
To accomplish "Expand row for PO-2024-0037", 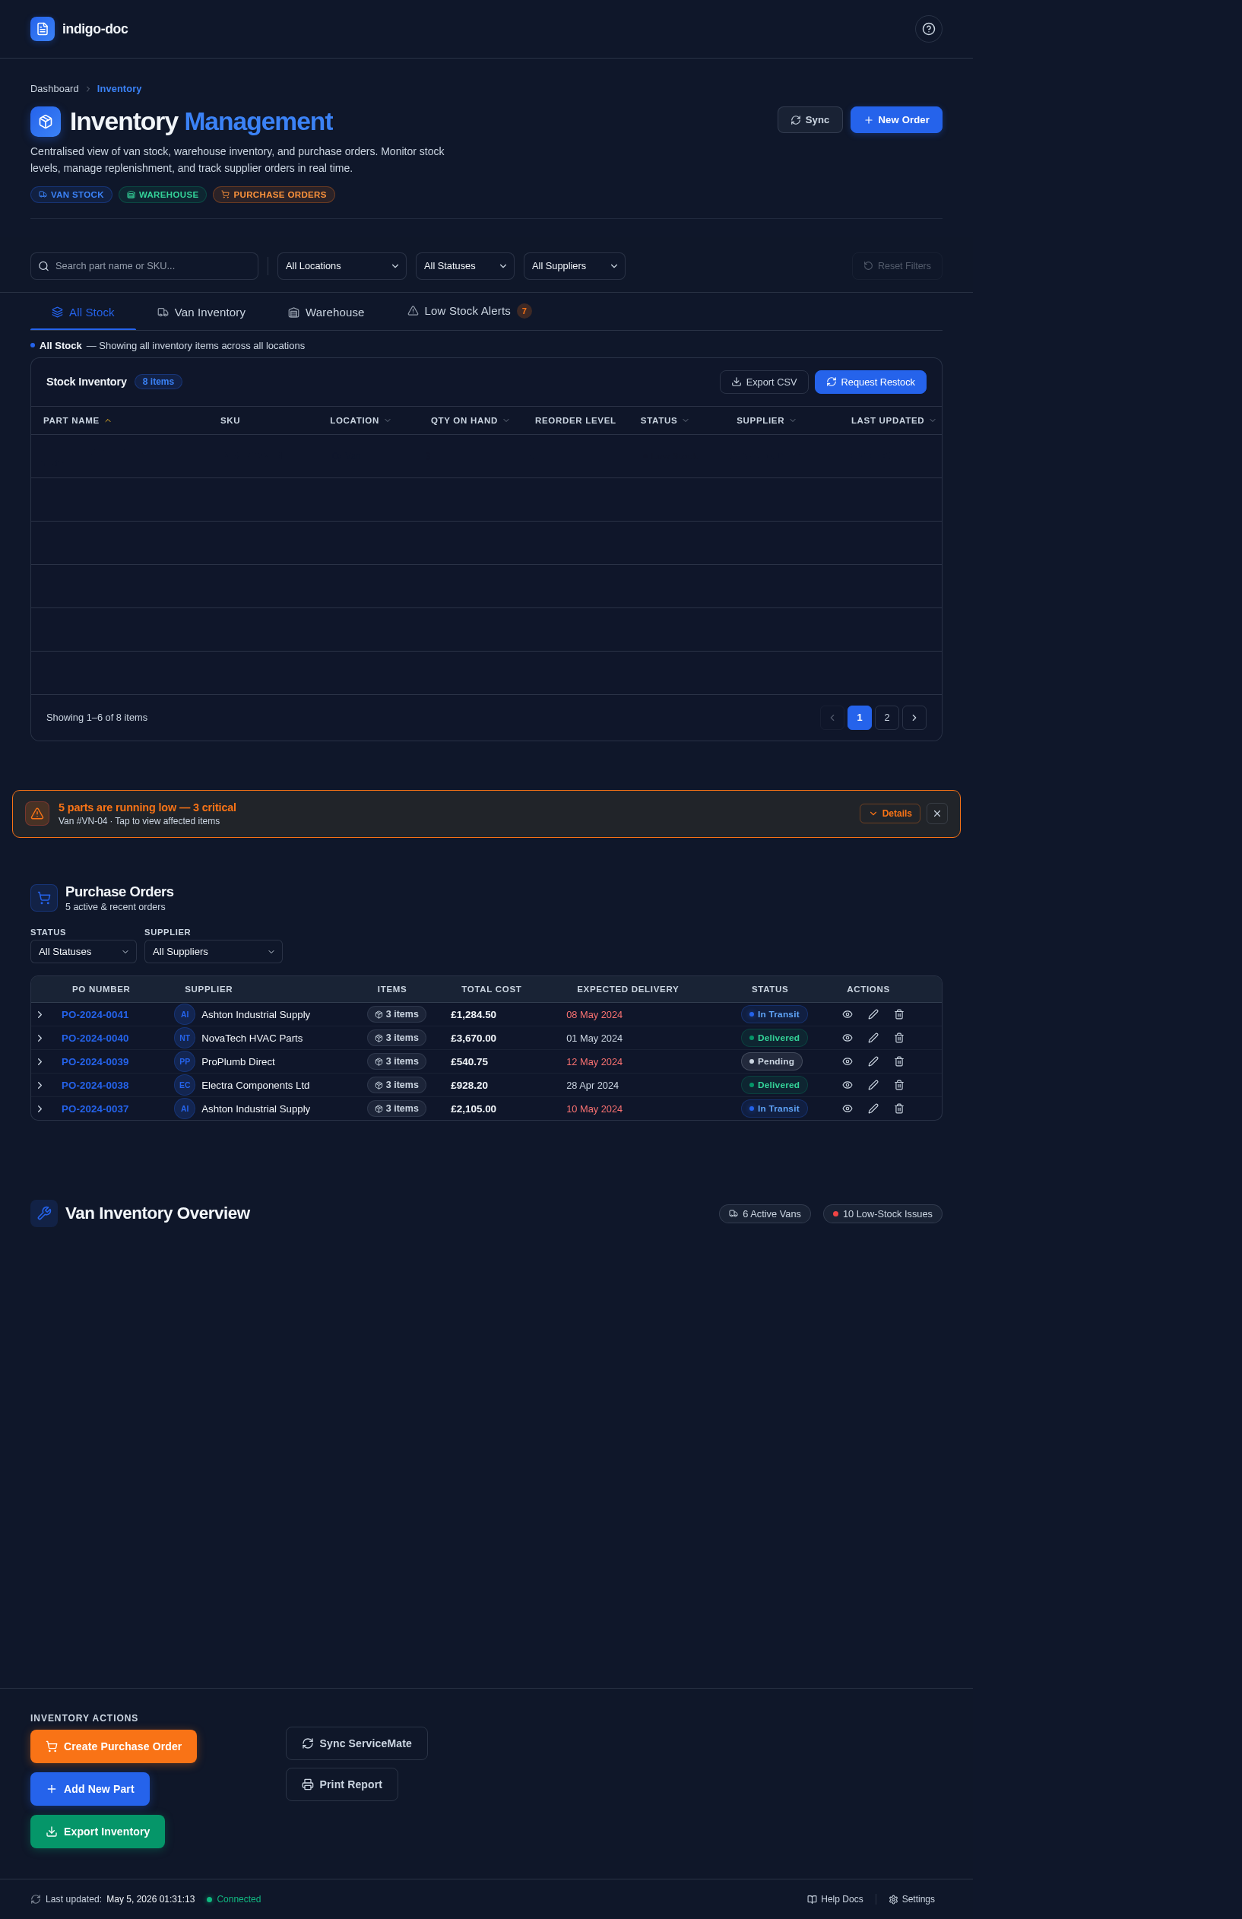I will point(40,1109).
